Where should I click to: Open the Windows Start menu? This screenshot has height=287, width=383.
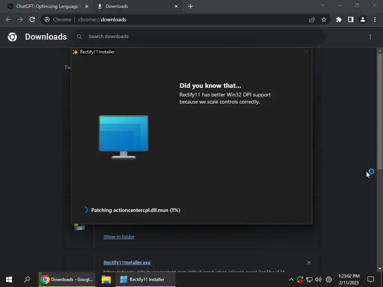tap(9, 280)
